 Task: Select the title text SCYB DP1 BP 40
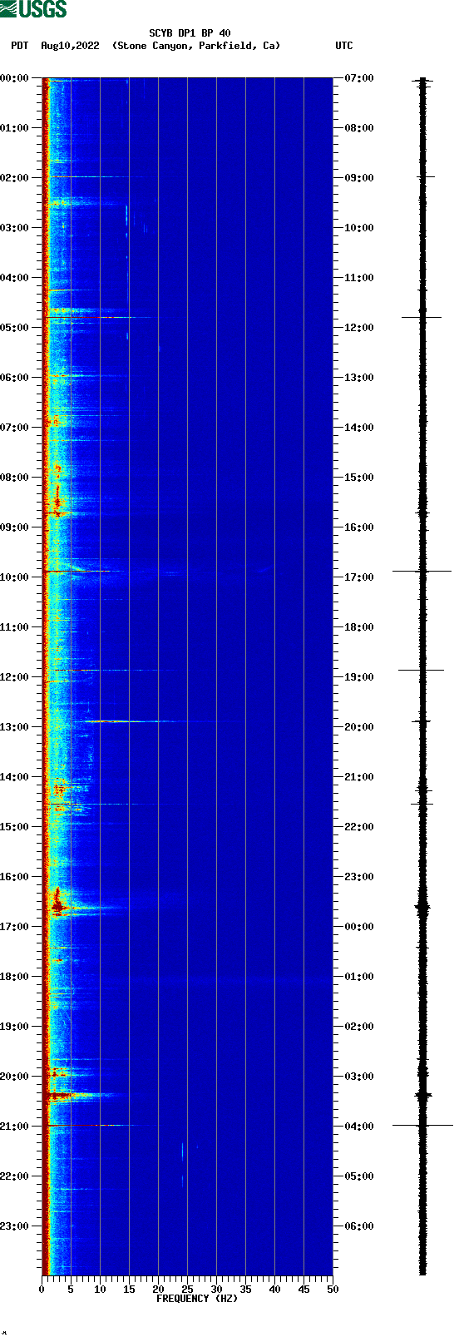click(190, 33)
